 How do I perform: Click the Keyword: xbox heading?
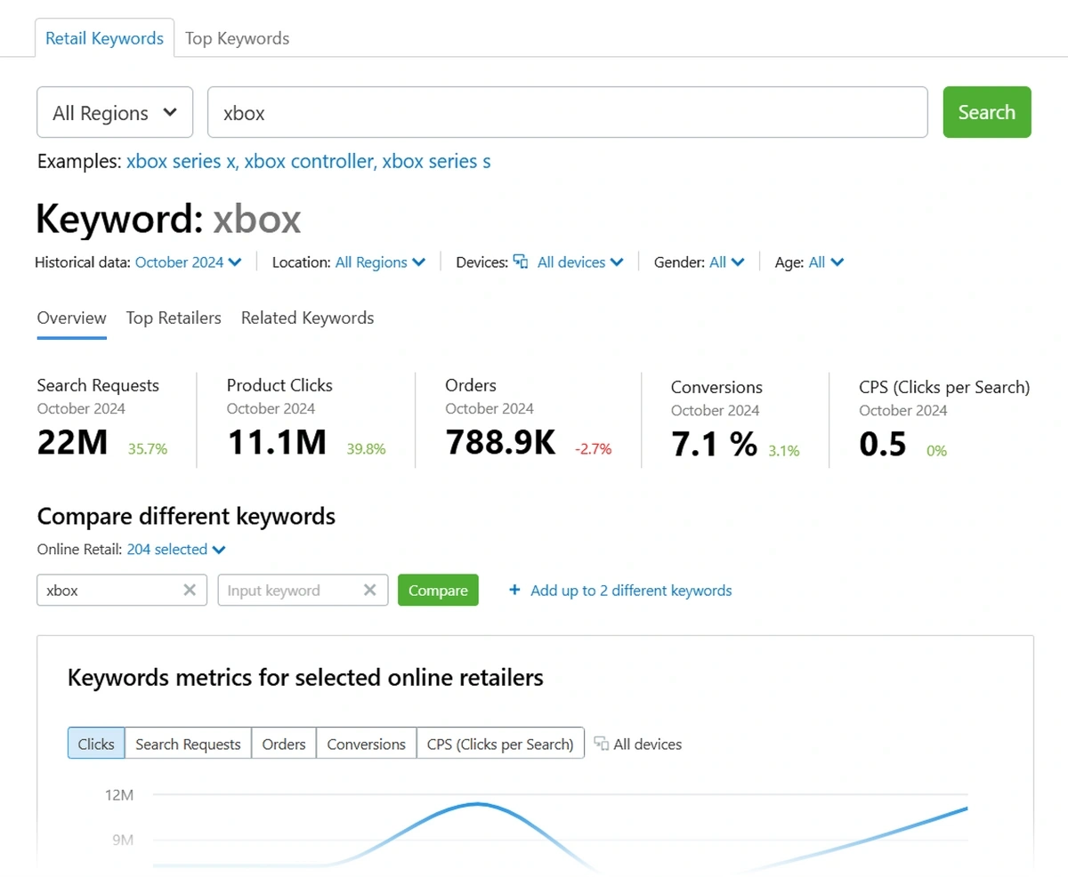click(x=169, y=218)
